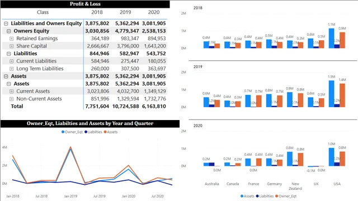Expand the Non-Current Assets row
Image resolution: width=358 pixels, height=201 pixels.
(x=11, y=99)
